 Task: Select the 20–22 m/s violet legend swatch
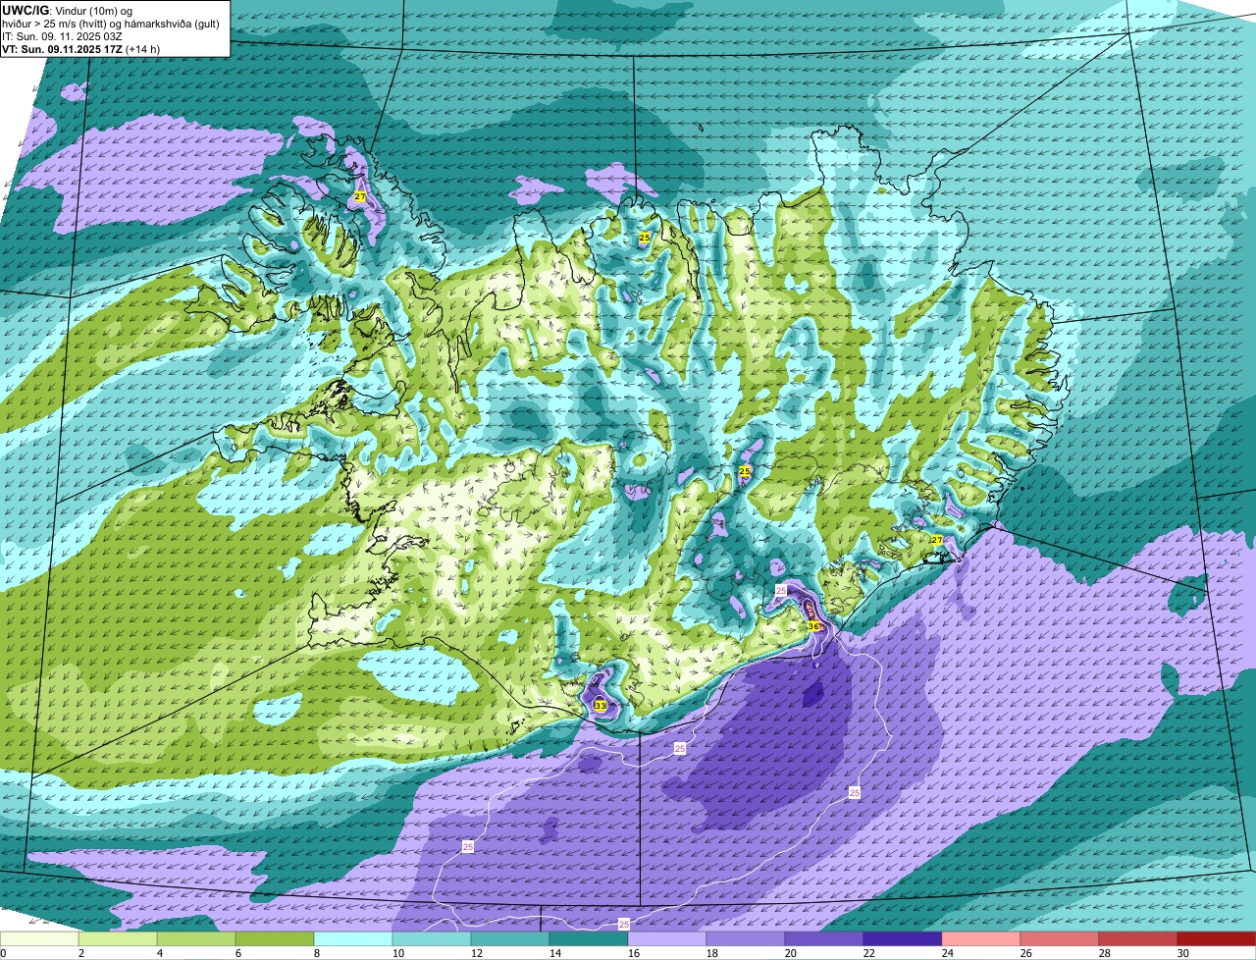click(825, 939)
